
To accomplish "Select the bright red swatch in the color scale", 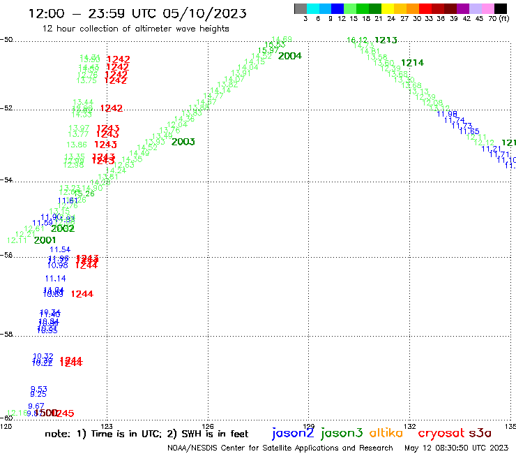I will [425, 9].
